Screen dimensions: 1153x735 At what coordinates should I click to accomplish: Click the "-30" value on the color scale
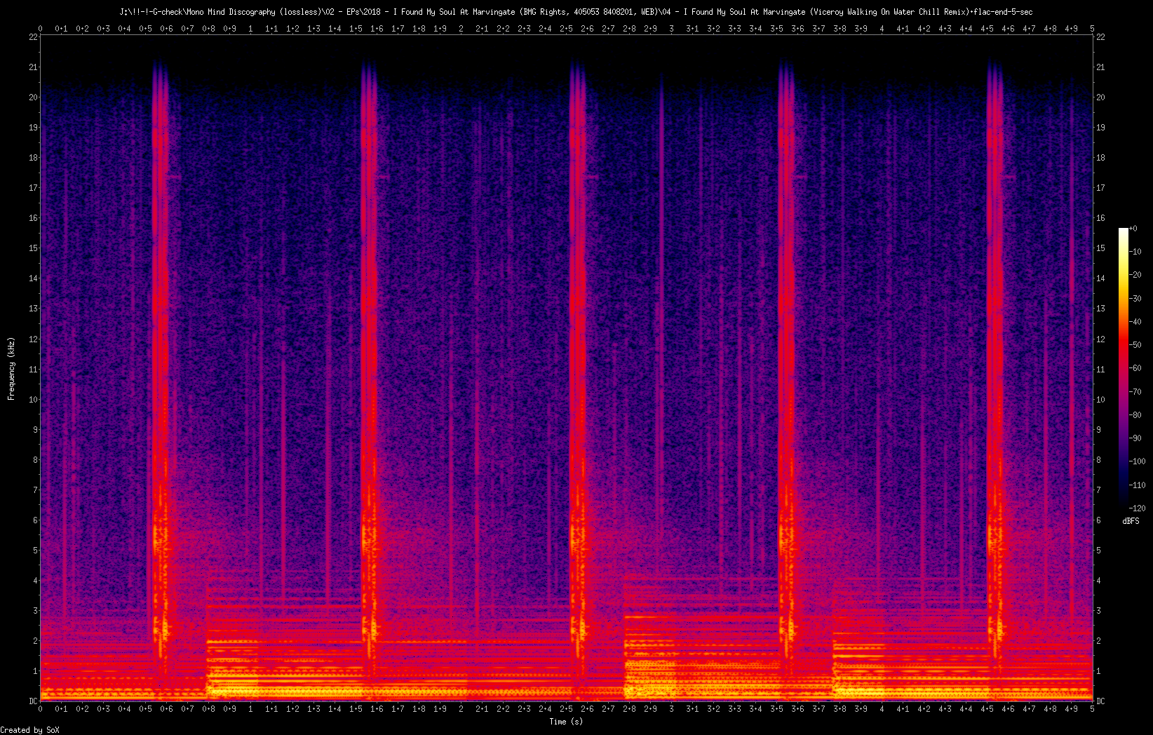(1135, 299)
